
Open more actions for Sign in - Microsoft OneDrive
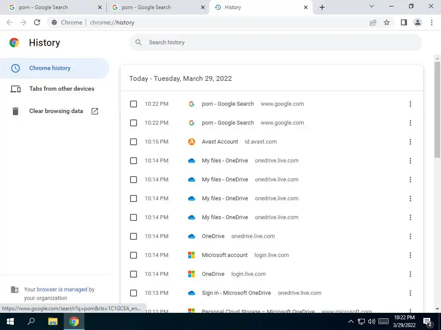[410, 293]
